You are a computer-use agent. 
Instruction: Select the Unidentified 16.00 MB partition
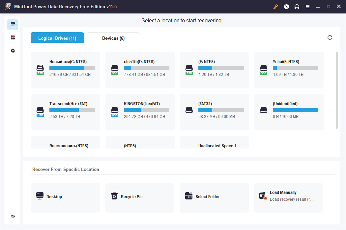click(x=289, y=112)
